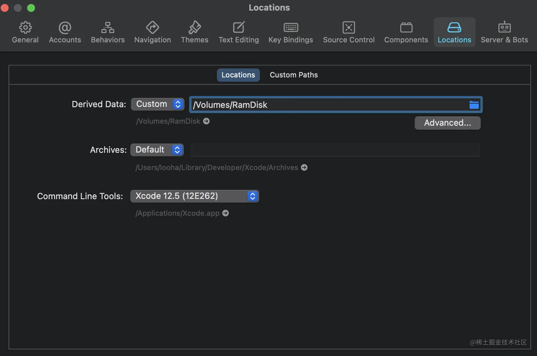Open the Derived Data Custom dropdown

click(158, 104)
